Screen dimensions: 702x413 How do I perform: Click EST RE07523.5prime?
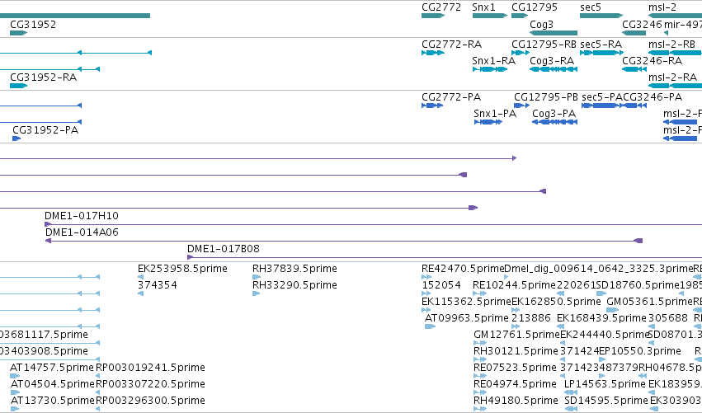tap(515, 368)
